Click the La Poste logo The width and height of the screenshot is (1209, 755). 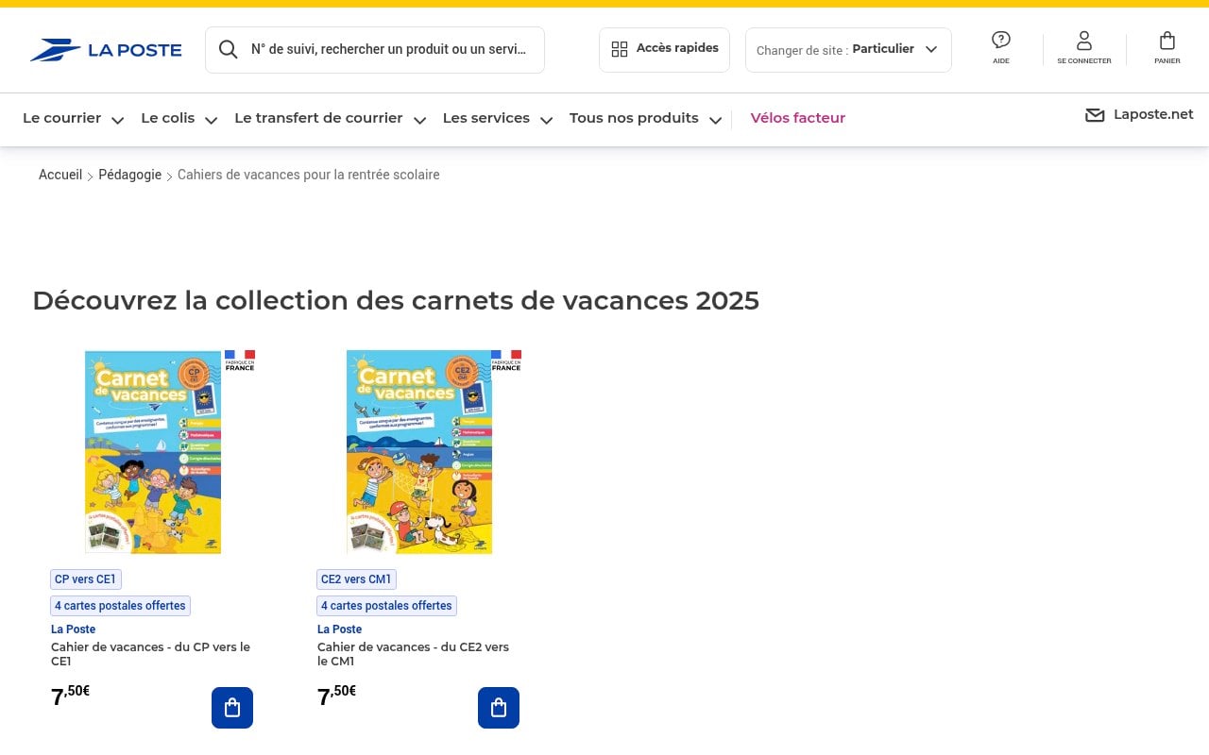pos(106,50)
